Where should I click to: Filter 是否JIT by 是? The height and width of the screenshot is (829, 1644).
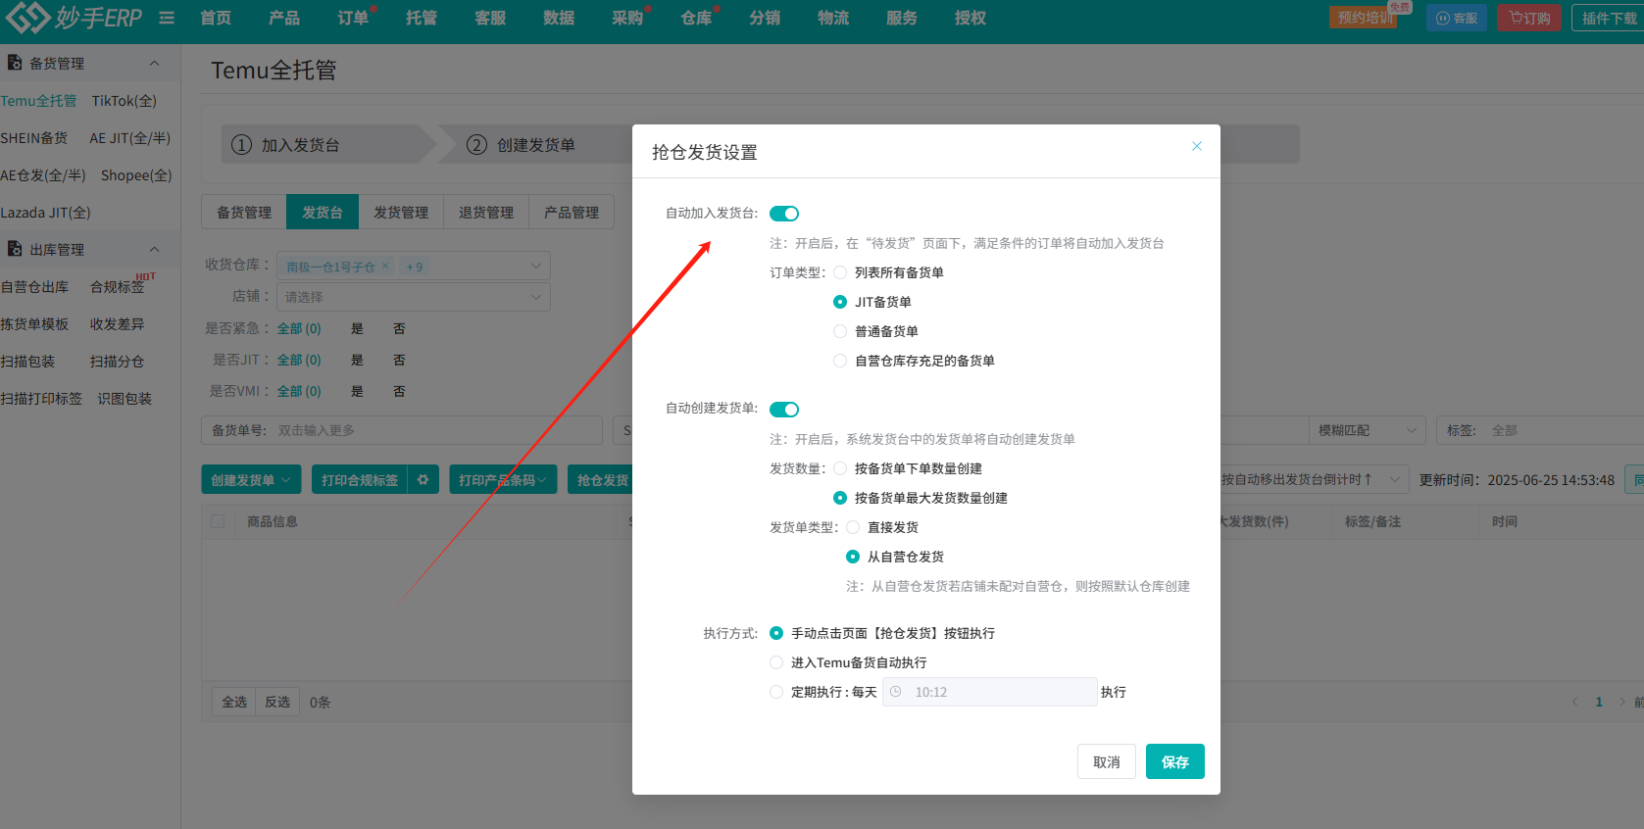[x=357, y=360]
